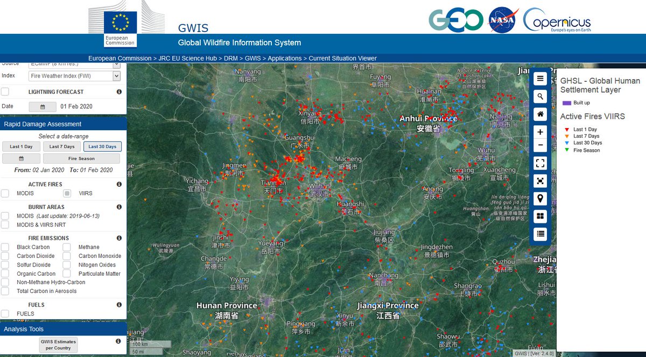Screen dimensions: 646x357
Task: Open the basemap grid layers icon
Action: coord(540,216)
